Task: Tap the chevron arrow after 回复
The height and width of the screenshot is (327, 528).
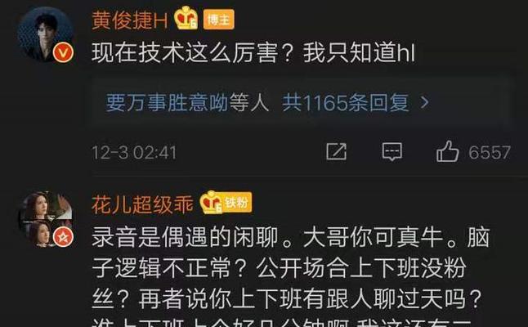Action: coord(425,102)
